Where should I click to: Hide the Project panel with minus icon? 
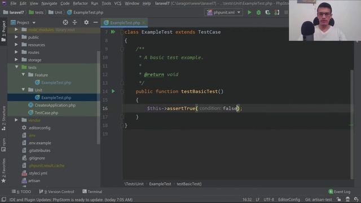pyautogui.click(x=95, y=23)
